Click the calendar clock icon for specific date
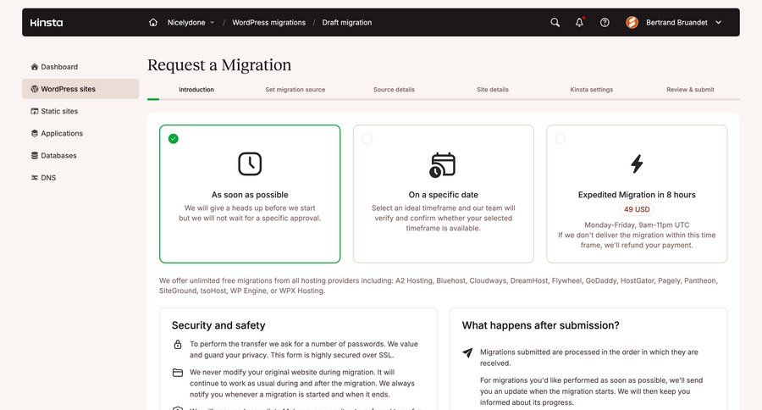This screenshot has width=762, height=410. click(442, 165)
